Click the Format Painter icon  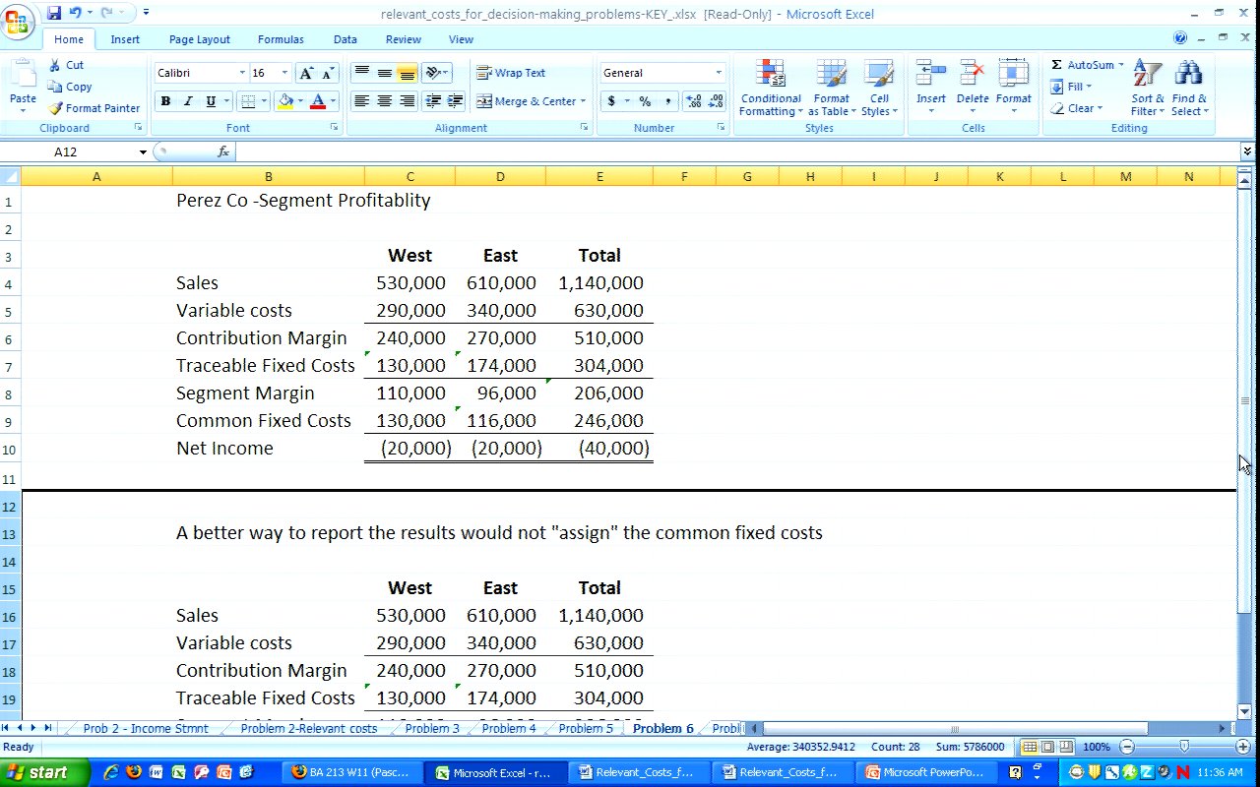click(56, 108)
